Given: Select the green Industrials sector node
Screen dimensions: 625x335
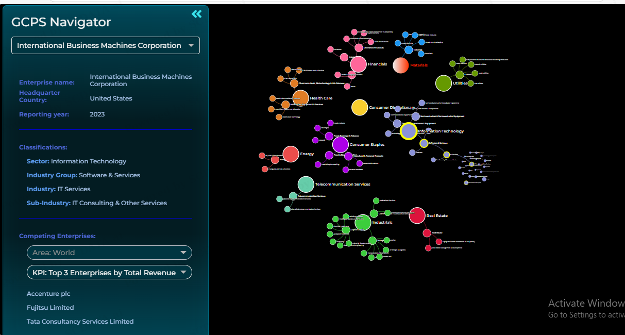Looking at the screenshot, I should 363,223.
